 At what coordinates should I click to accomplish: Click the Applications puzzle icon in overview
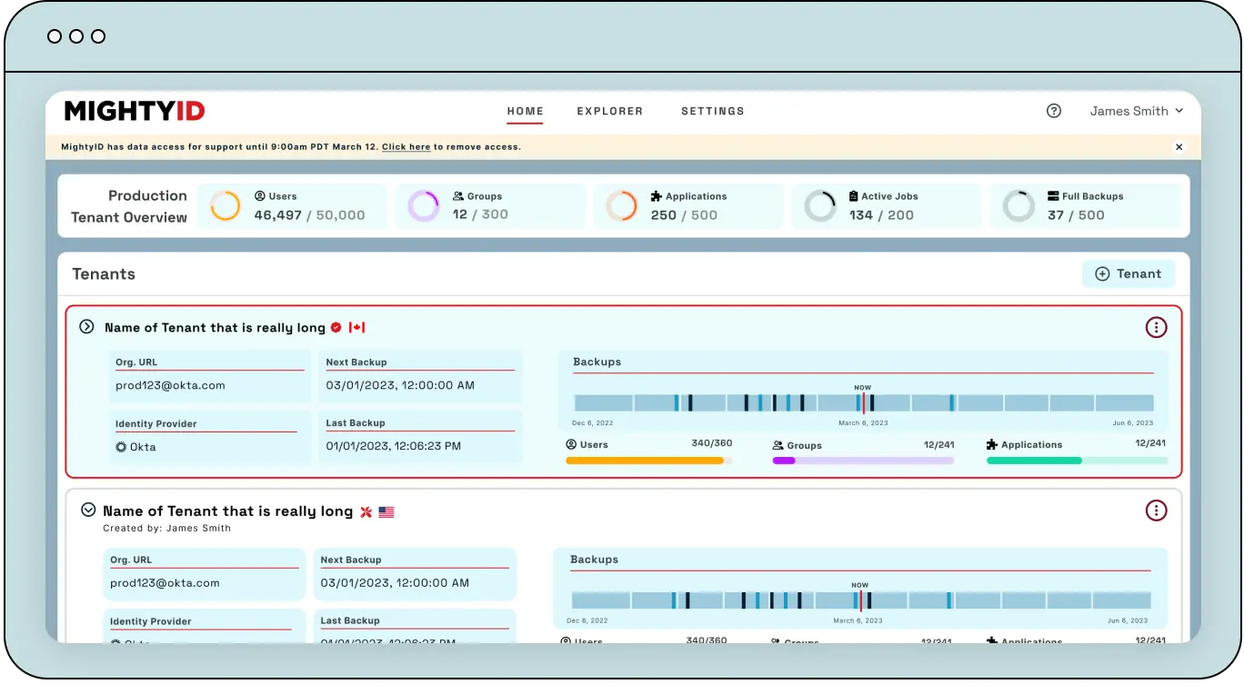(x=657, y=196)
